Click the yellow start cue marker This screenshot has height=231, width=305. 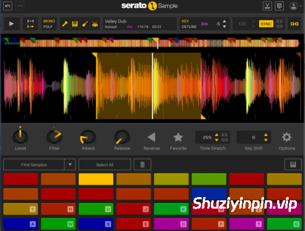click(95, 55)
